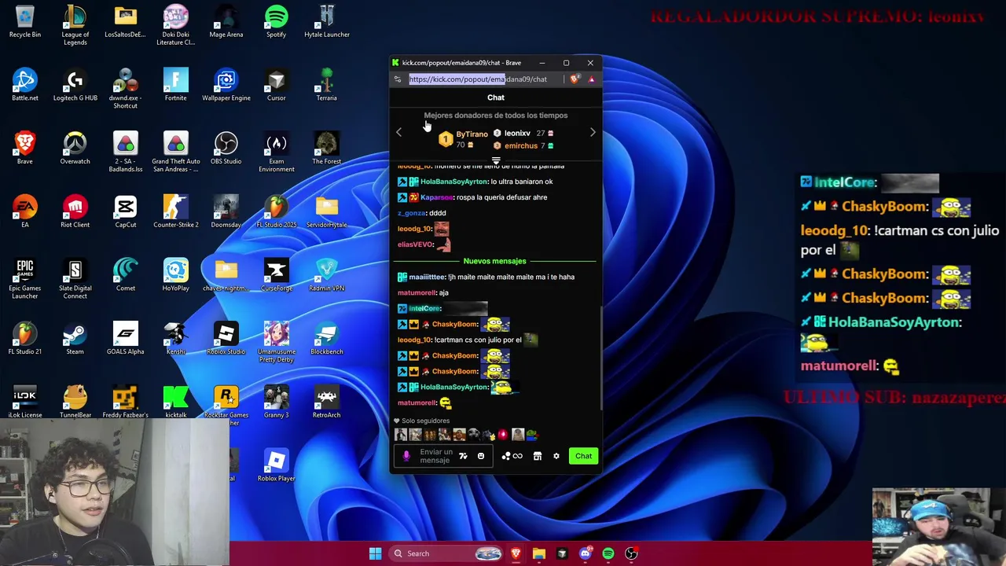Open the Windows Start menu
Viewport: 1006px width, 566px height.
pyautogui.click(x=375, y=553)
